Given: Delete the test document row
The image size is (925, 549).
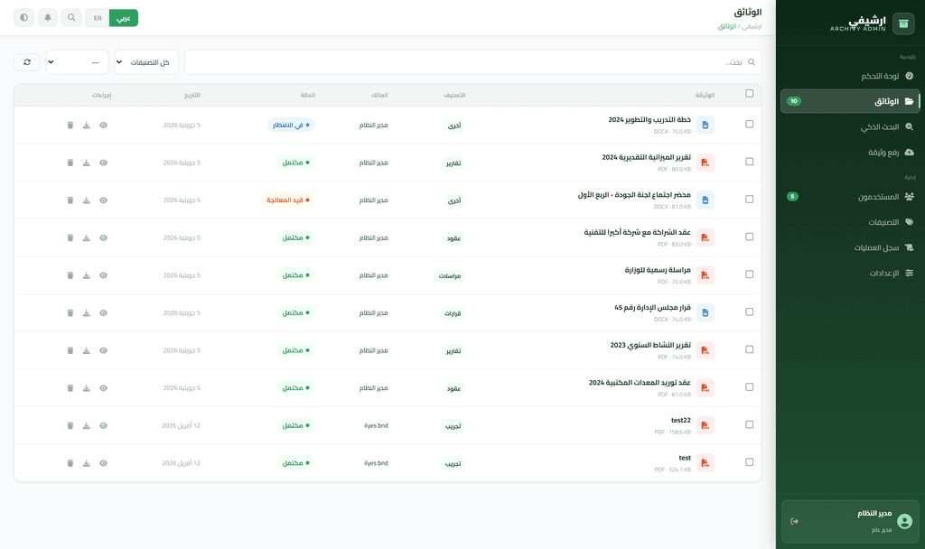Looking at the screenshot, I should [70, 463].
